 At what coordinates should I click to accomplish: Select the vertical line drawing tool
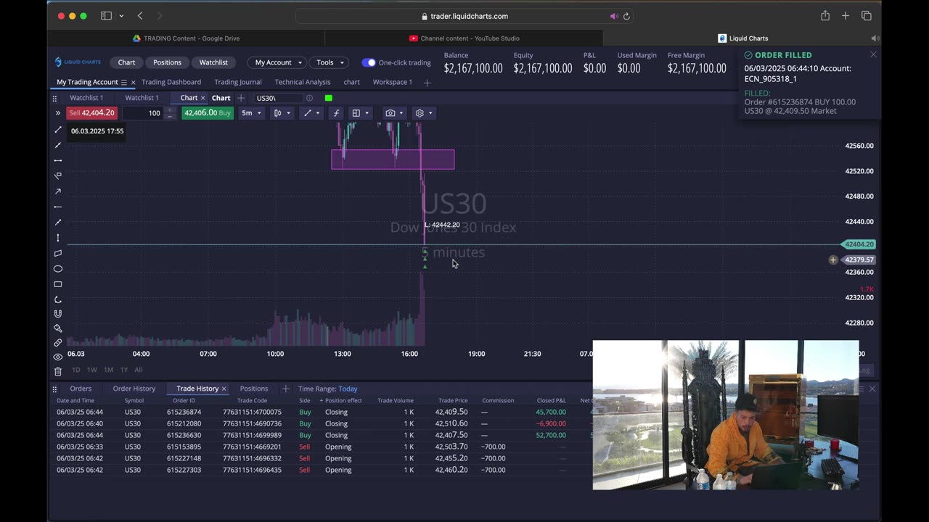tap(58, 238)
